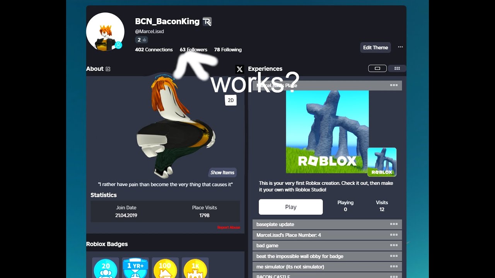Click the Roblox Badges heading
Viewport: 495px width, 278px height.
point(107,244)
